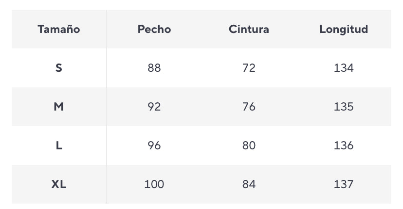This screenshot has height=209, width=403.
Task: Click chest value 100 for size XL
Action: 154,184
